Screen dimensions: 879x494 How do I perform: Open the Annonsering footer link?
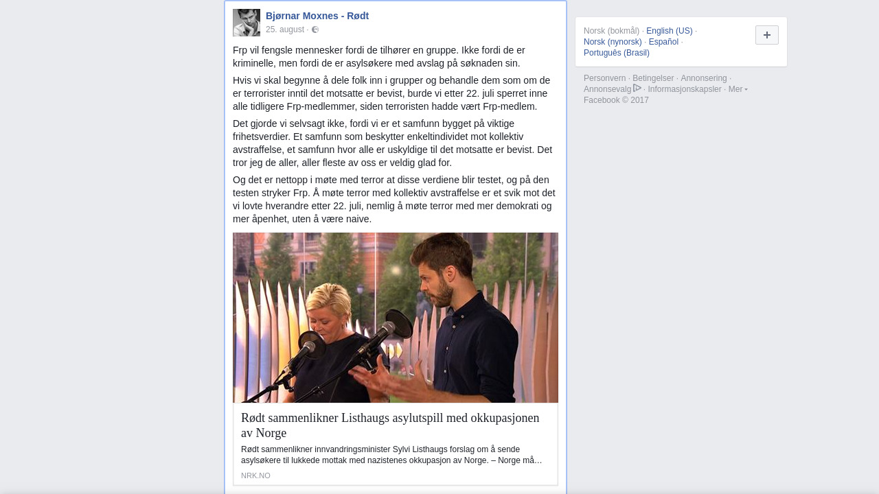pyautogui.click(x=704, y=78)
